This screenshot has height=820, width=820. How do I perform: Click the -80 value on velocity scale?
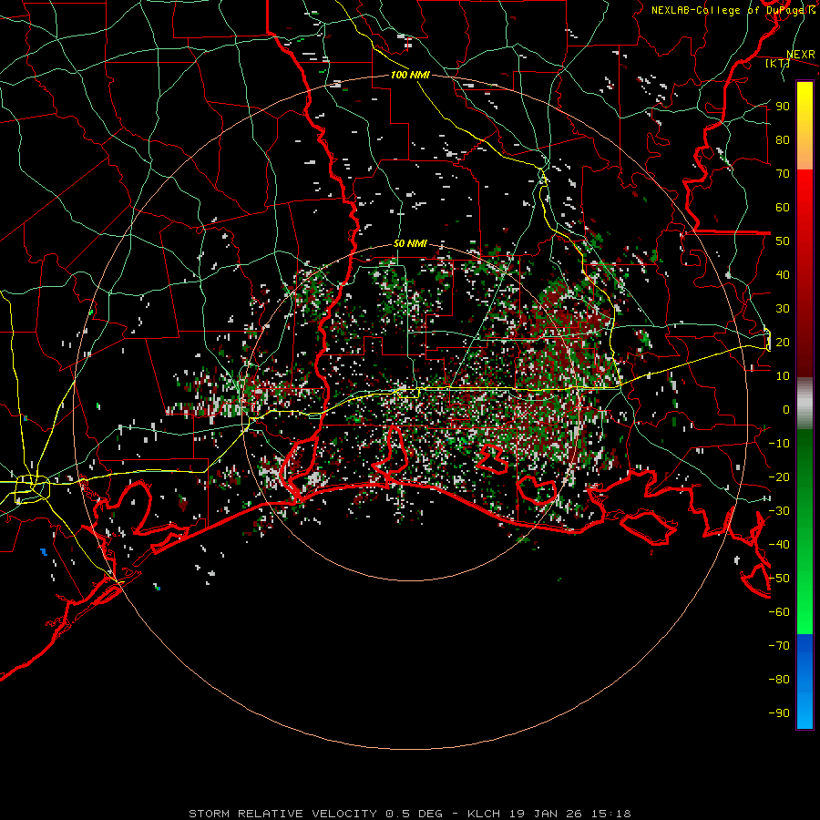pos(779,680)
